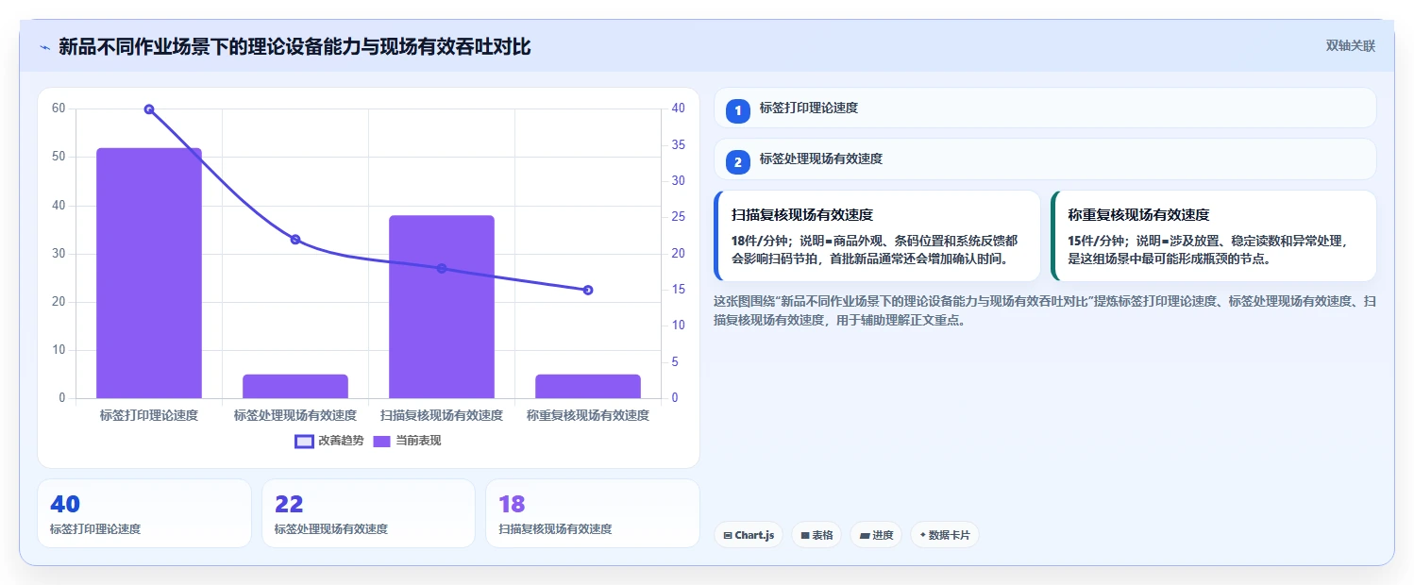Image resolution: width=1414 pixels, height=585 pixels.
Task: Select the Chart.js tag chip
Action: pyautogui.click(x=749, y=535)
